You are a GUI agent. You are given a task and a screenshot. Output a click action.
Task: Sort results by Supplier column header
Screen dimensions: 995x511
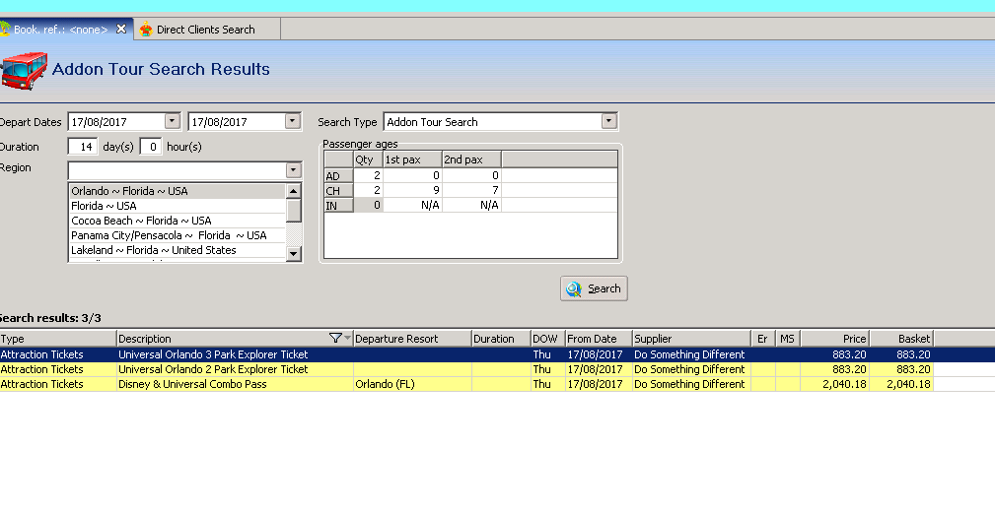point(691,339)
